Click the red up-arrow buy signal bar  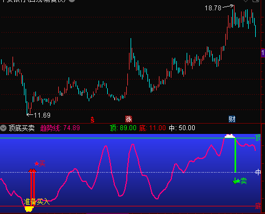[33, 187]
